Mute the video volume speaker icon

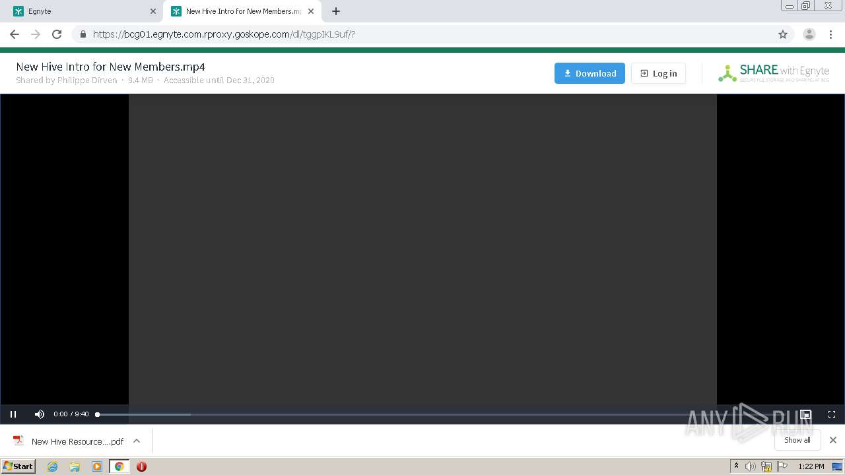(40, 414)
